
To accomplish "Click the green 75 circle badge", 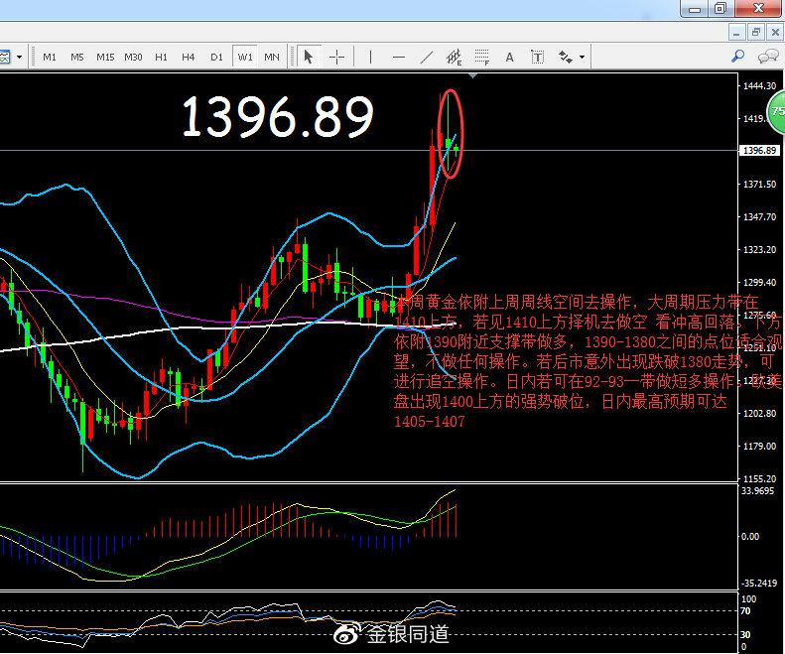I will coord(776,111).
